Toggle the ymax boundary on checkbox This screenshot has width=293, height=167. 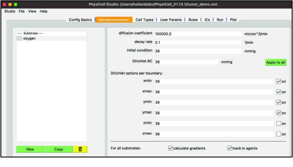(x=279, y=113)
